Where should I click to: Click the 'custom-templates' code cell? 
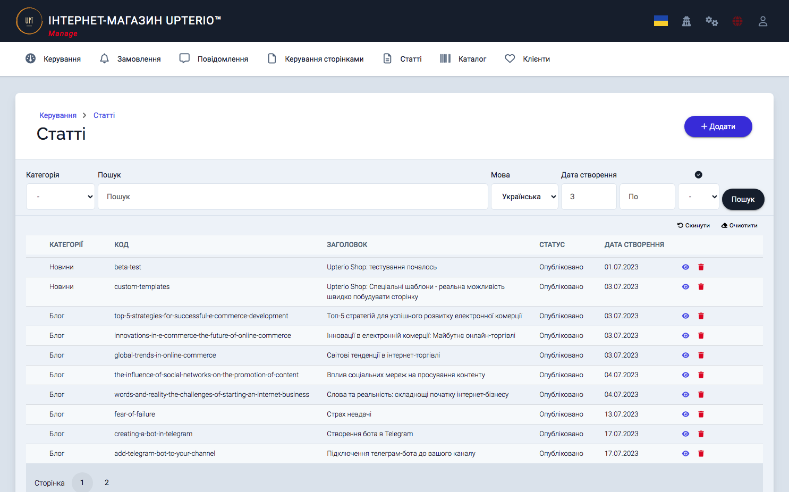[142, 287]
